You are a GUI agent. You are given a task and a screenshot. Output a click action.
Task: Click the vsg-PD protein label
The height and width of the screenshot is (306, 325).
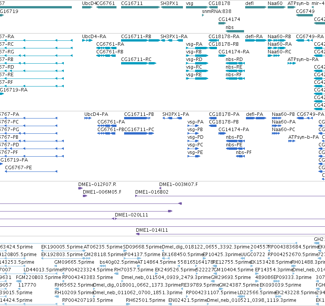coord(196,137)
